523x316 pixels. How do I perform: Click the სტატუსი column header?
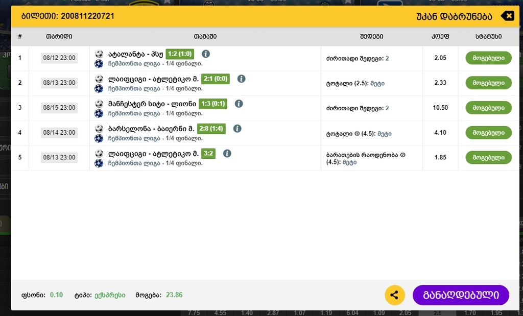point(488,37)
